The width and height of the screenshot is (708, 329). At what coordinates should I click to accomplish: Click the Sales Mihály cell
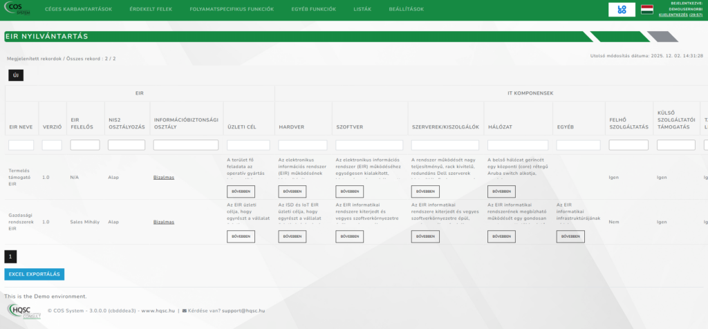point(84,222)
